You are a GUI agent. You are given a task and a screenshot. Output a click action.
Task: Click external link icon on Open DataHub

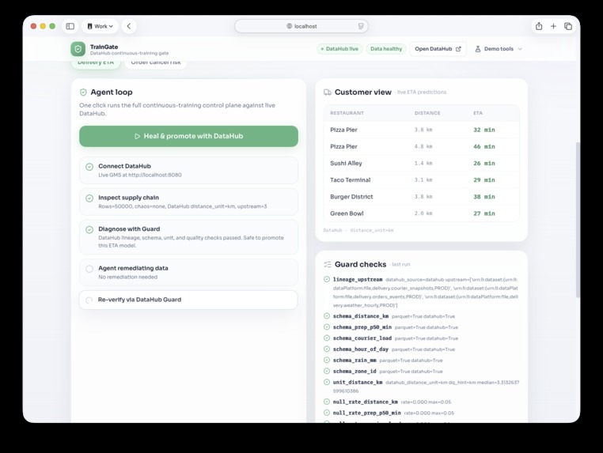pyautogui.click(x=458, y=49)
